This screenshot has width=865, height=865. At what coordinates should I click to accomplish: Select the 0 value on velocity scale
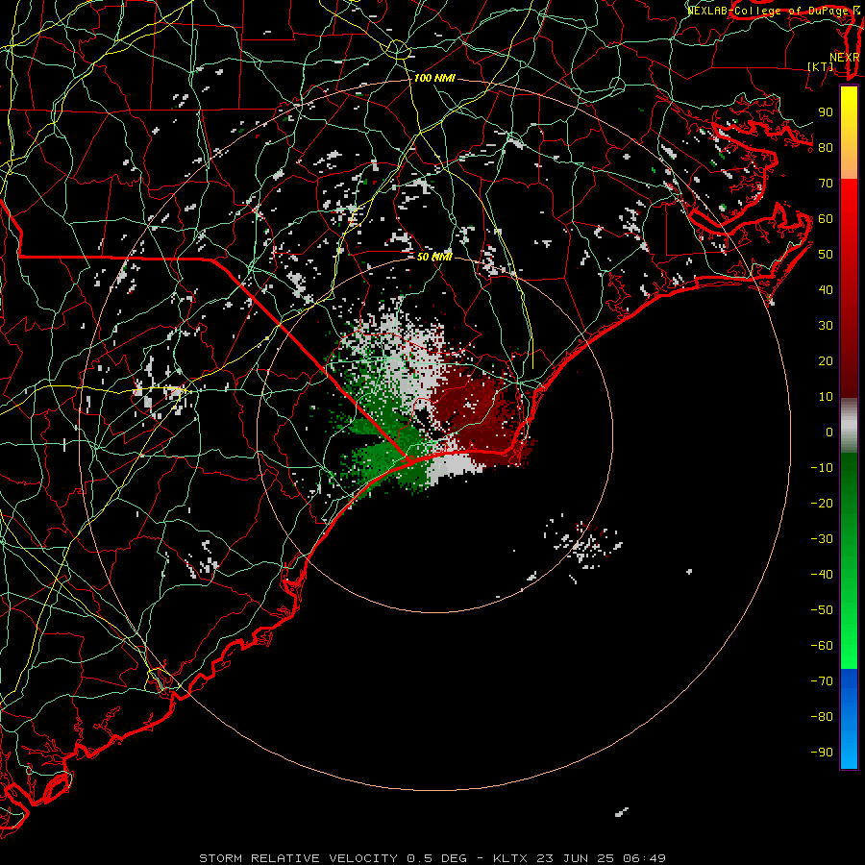829,432
